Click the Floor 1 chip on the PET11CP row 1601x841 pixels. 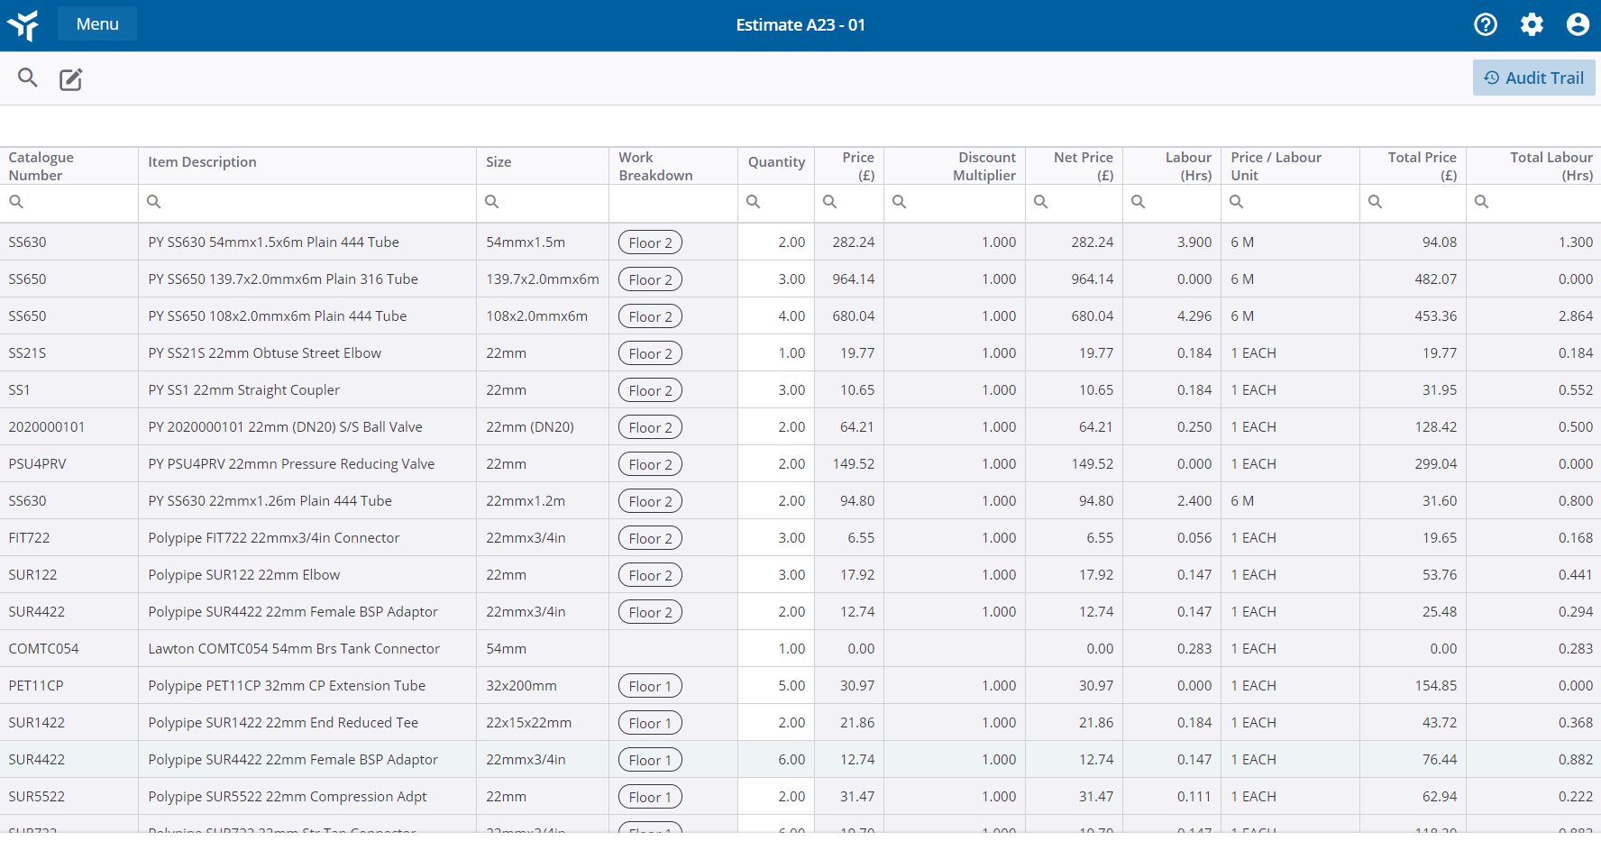650,685
